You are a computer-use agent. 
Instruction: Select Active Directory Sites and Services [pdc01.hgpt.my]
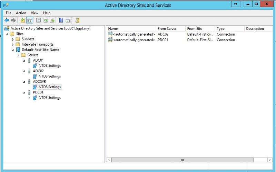50,28
